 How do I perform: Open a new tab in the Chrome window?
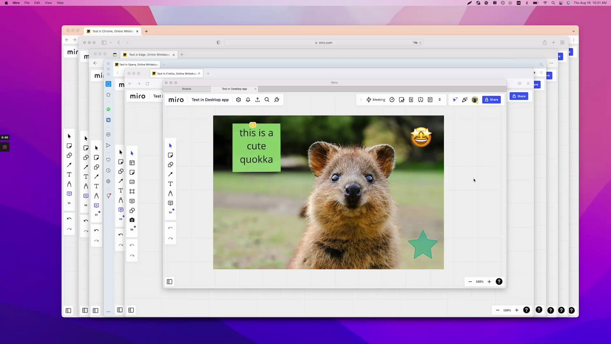point(147,32)
